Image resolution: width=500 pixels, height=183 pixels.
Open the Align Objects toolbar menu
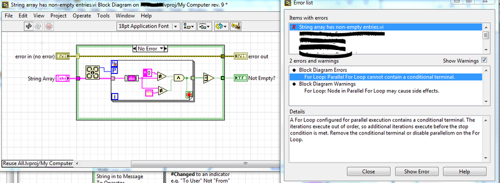[x=189, y=26]
